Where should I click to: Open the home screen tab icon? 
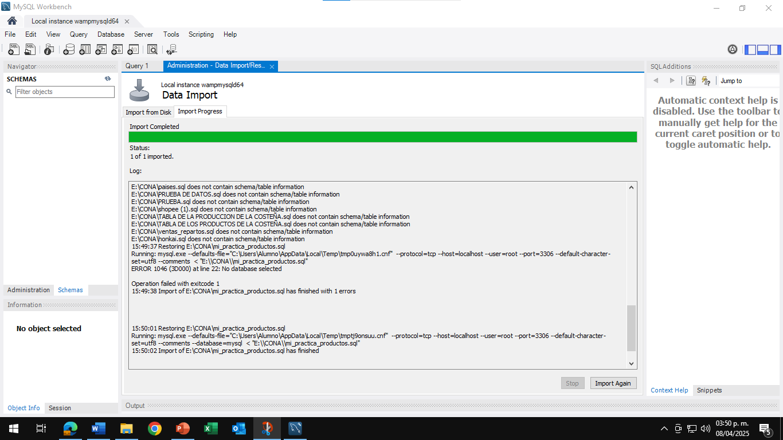(12, 21)
